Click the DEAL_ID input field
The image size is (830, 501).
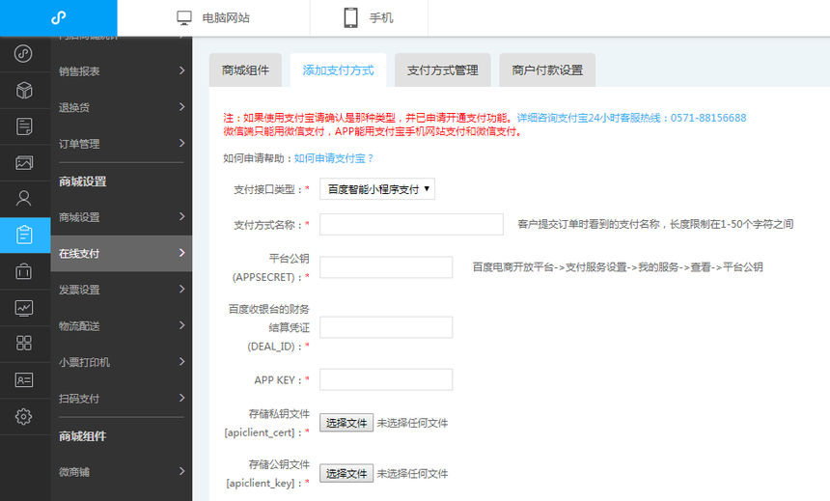pyautogui.click(x=386, y=327)
